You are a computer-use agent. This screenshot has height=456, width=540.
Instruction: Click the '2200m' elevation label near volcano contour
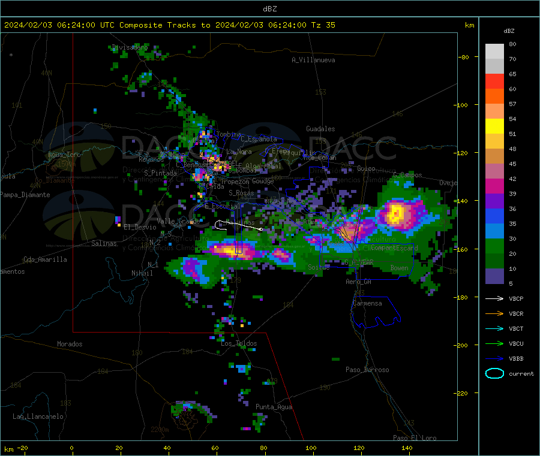(160, 430)
